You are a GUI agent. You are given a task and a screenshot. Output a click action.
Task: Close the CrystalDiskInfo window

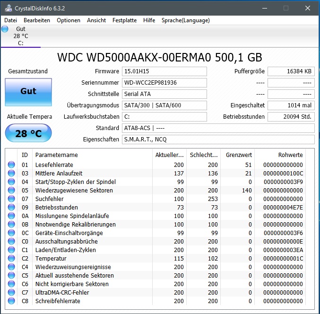click(x=308, y=8)
